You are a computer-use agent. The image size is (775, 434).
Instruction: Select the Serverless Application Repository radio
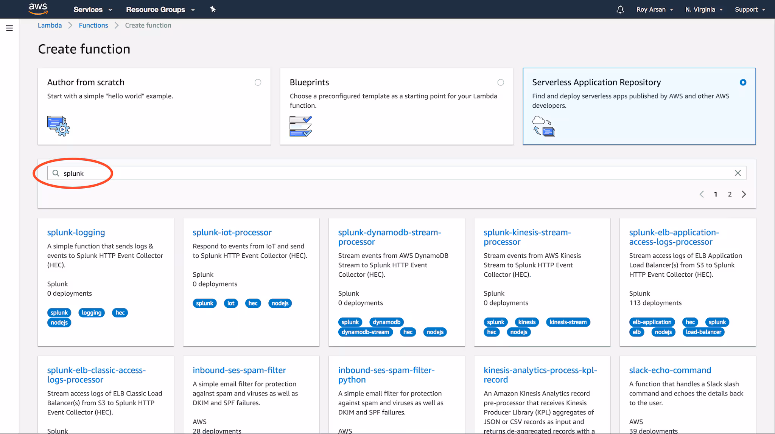click(743, 82)
